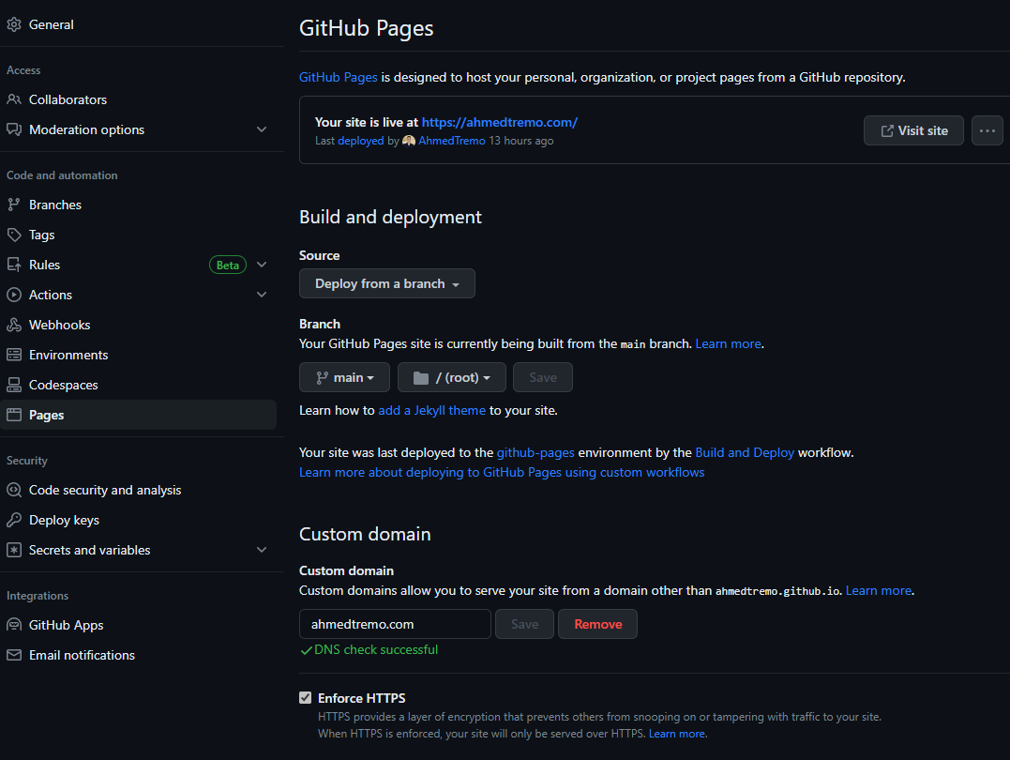Image resolution: width=1010 pixels, height=760 pixels.
Task: Click the custom domain text field
Action: click(x=395, y=624)
